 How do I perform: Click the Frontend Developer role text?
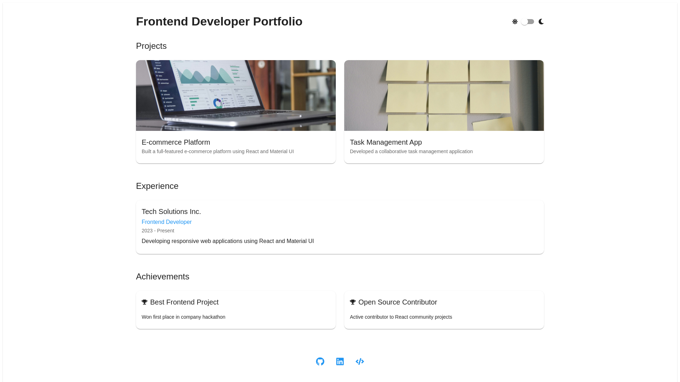point(166,222)
